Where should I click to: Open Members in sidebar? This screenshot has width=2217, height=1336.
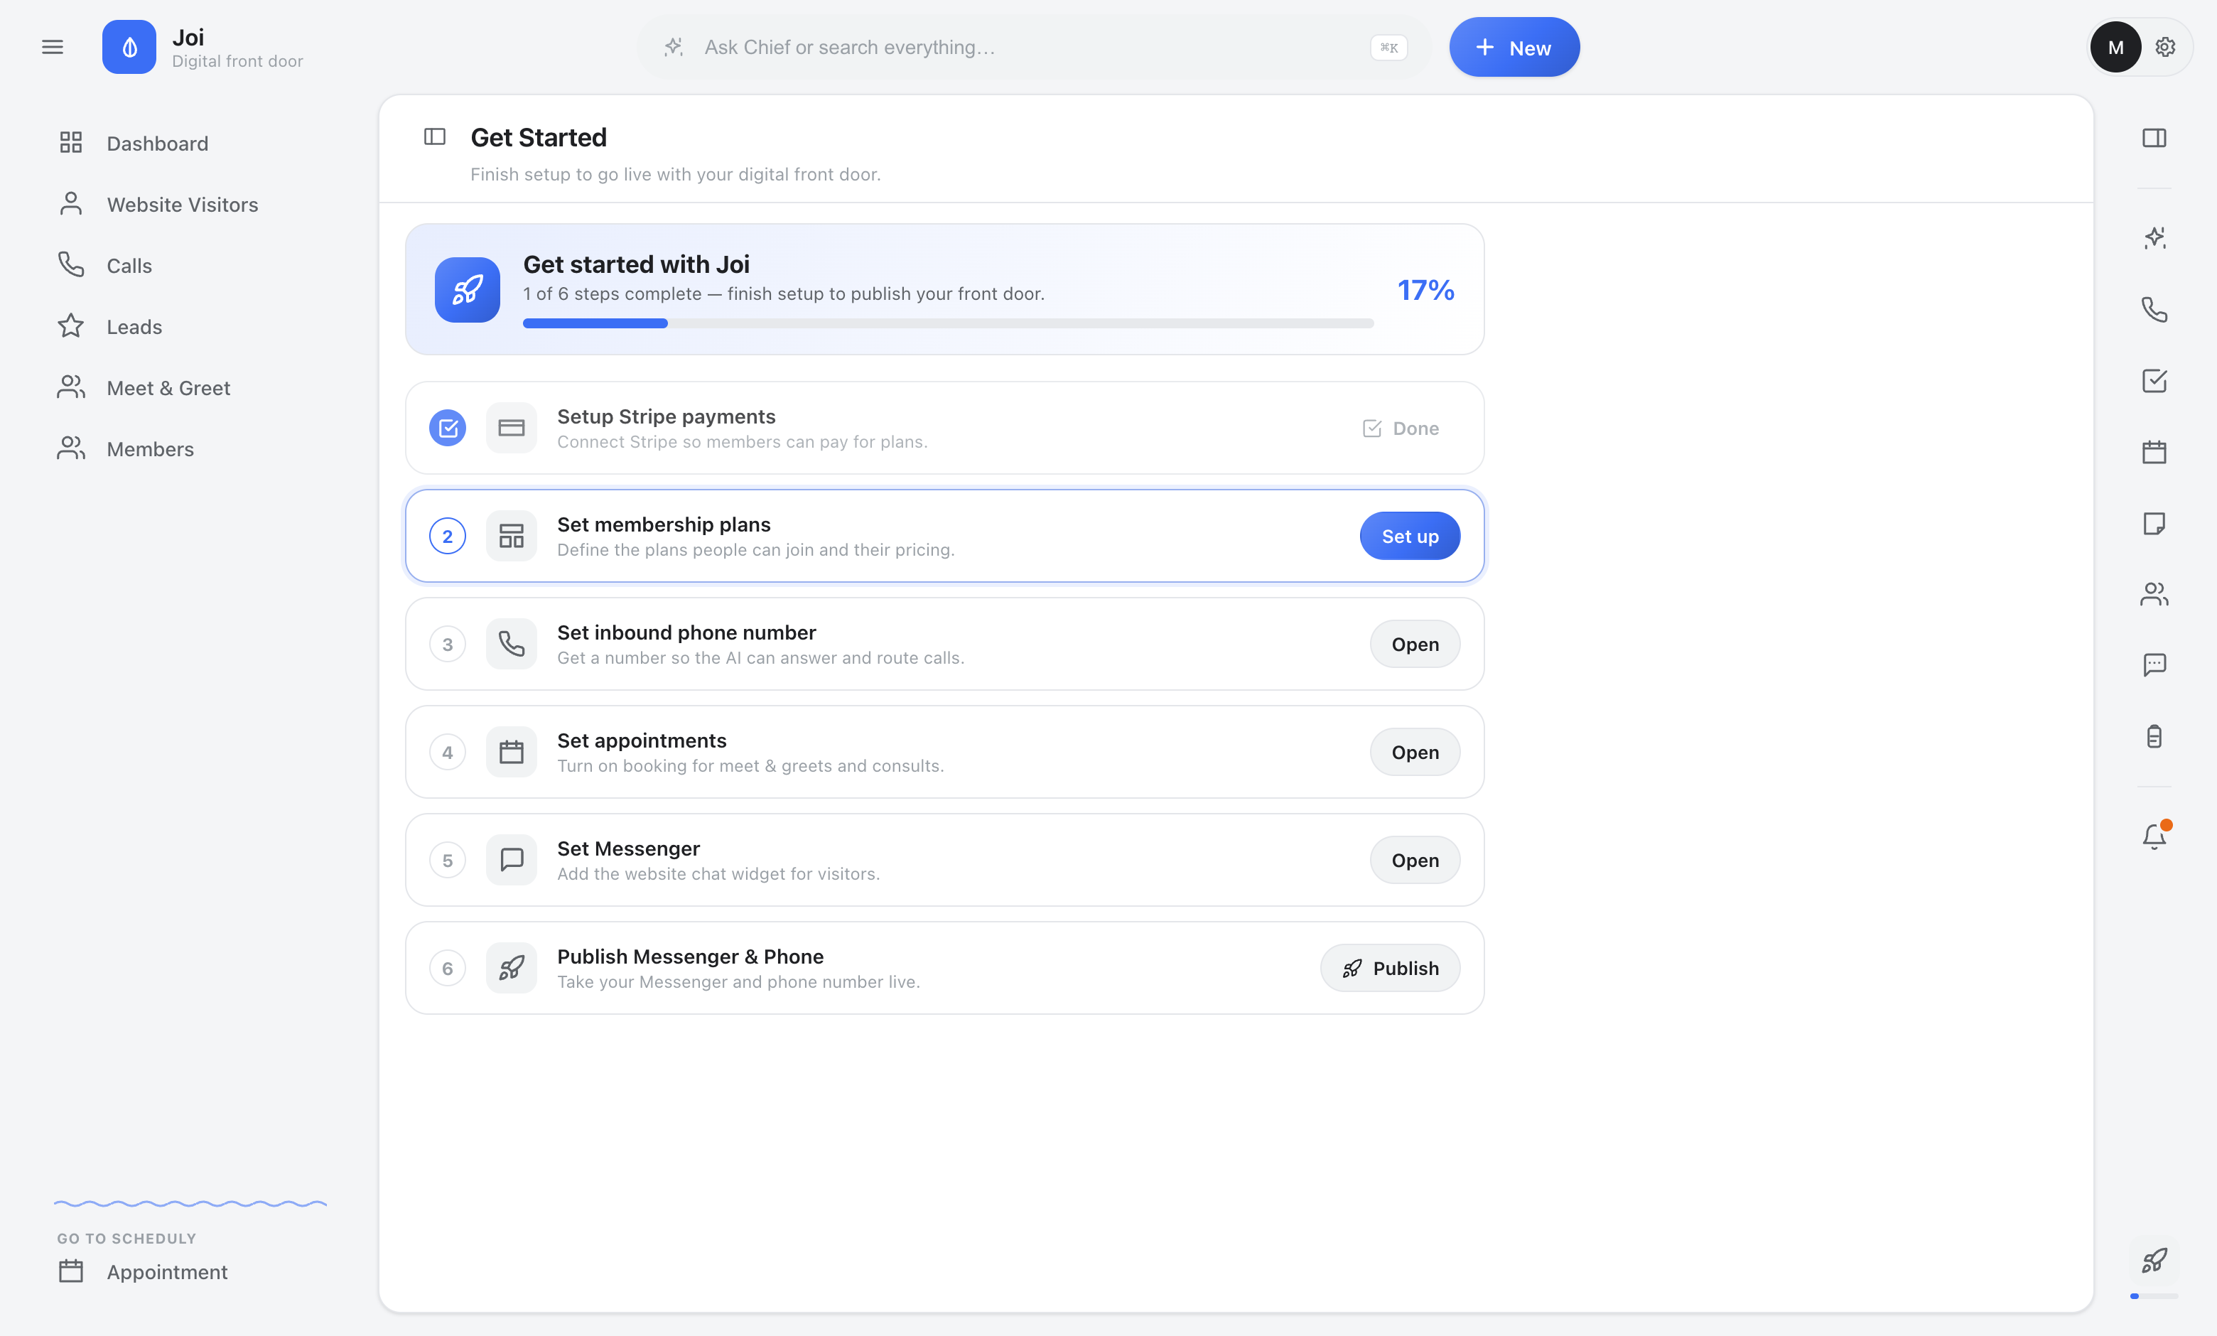coord(189,449)
